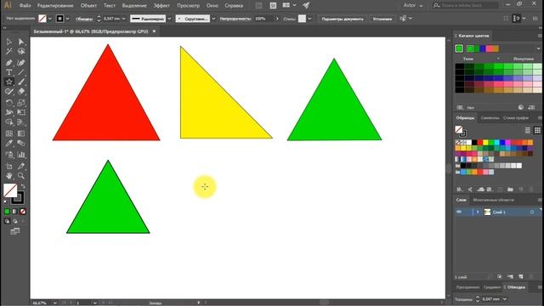
Task: Click the Установки button
Action: (382, 19)
